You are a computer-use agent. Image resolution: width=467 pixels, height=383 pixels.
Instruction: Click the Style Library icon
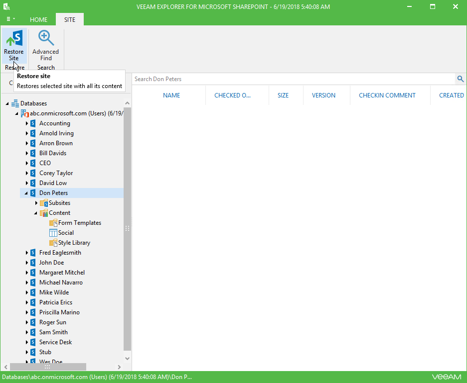[x=53, y=243]
